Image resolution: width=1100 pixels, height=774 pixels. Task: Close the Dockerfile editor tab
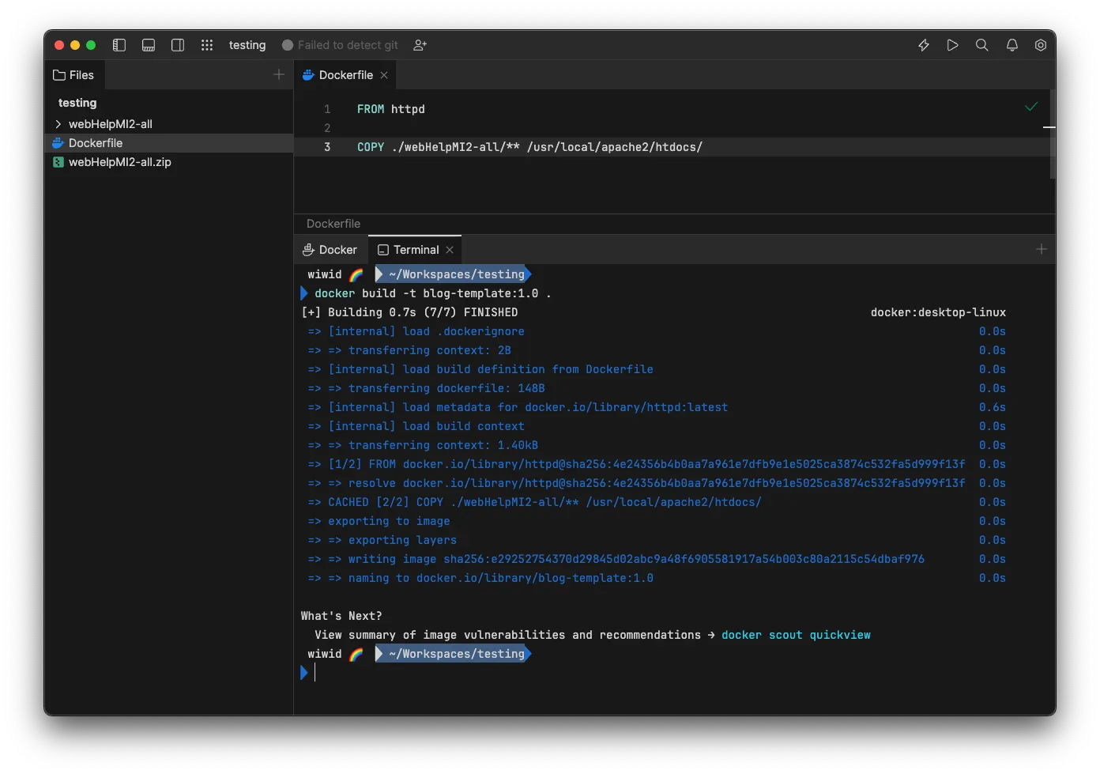point(384,75)
